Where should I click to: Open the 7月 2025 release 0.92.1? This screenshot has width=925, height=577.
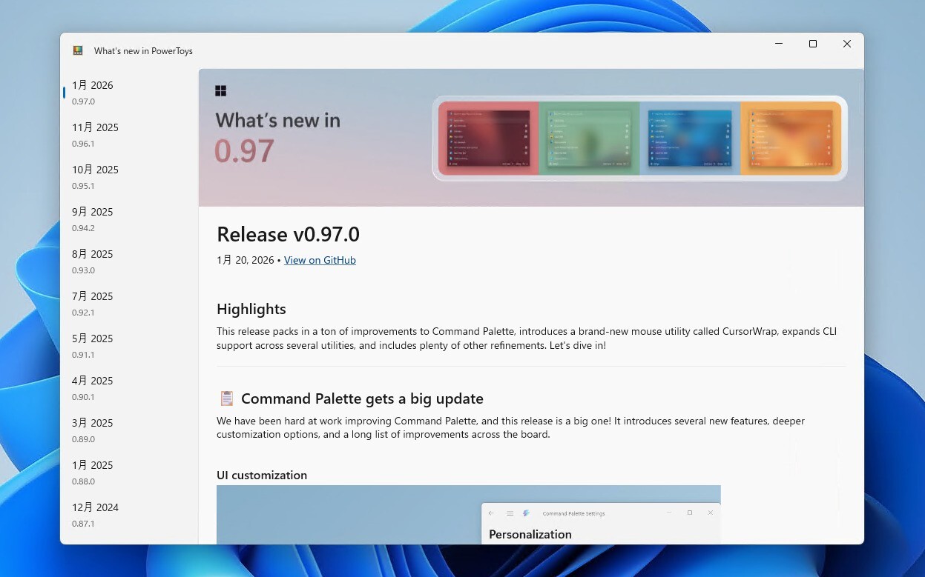129,304
